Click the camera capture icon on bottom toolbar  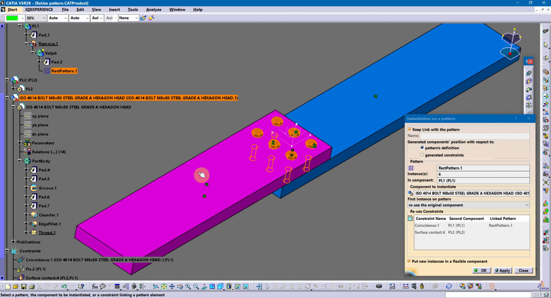[379, 286]
